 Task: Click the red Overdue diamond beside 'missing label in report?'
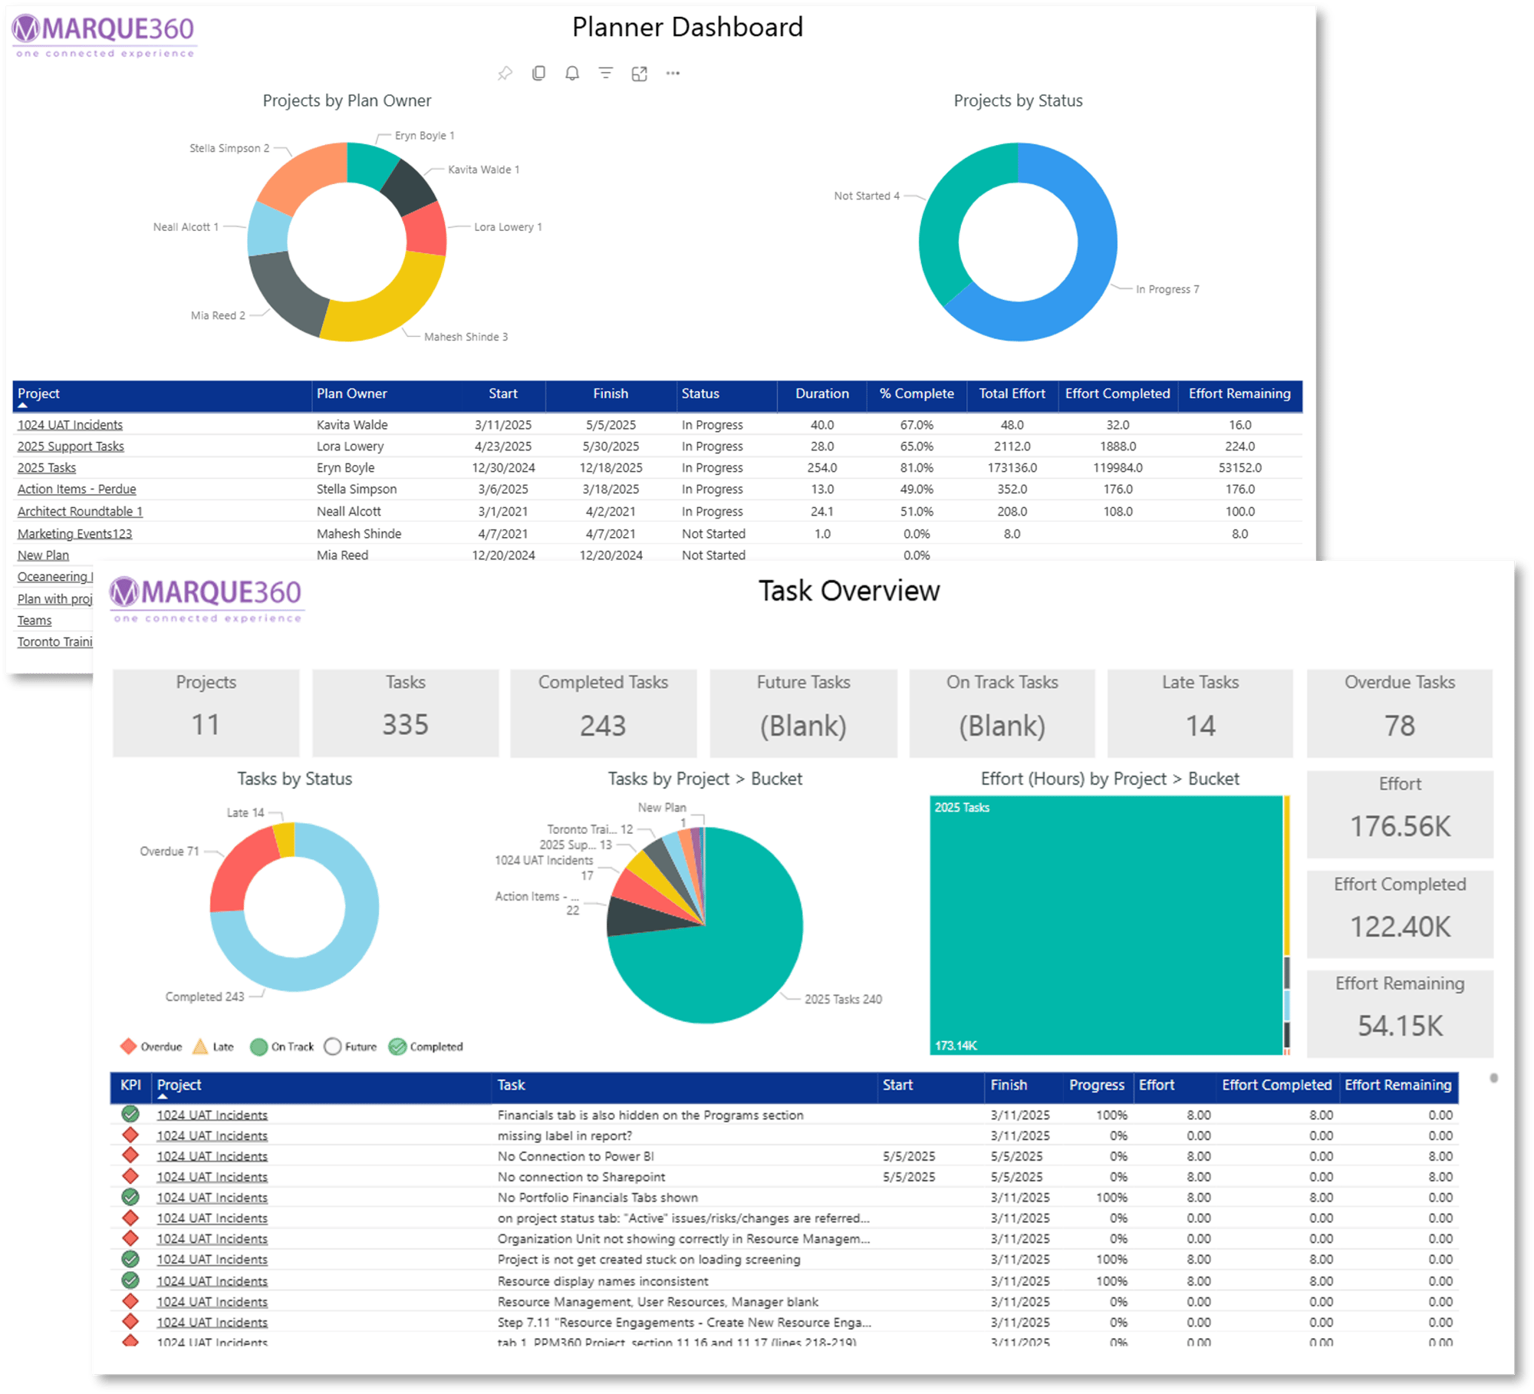pos(131,1135)
